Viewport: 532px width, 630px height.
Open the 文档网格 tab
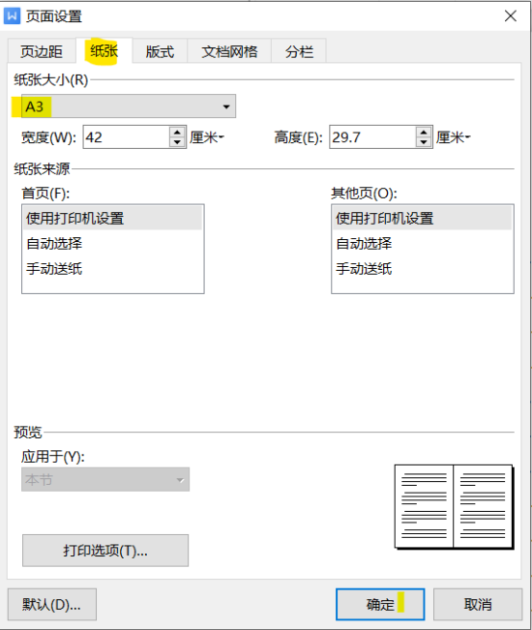(229, 51)
